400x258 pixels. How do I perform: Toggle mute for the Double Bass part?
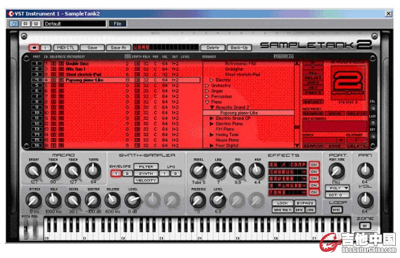coord(61,64)
